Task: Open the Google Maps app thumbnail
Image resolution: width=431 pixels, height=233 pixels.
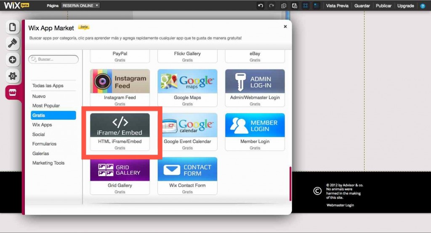Action: [187, 81]
